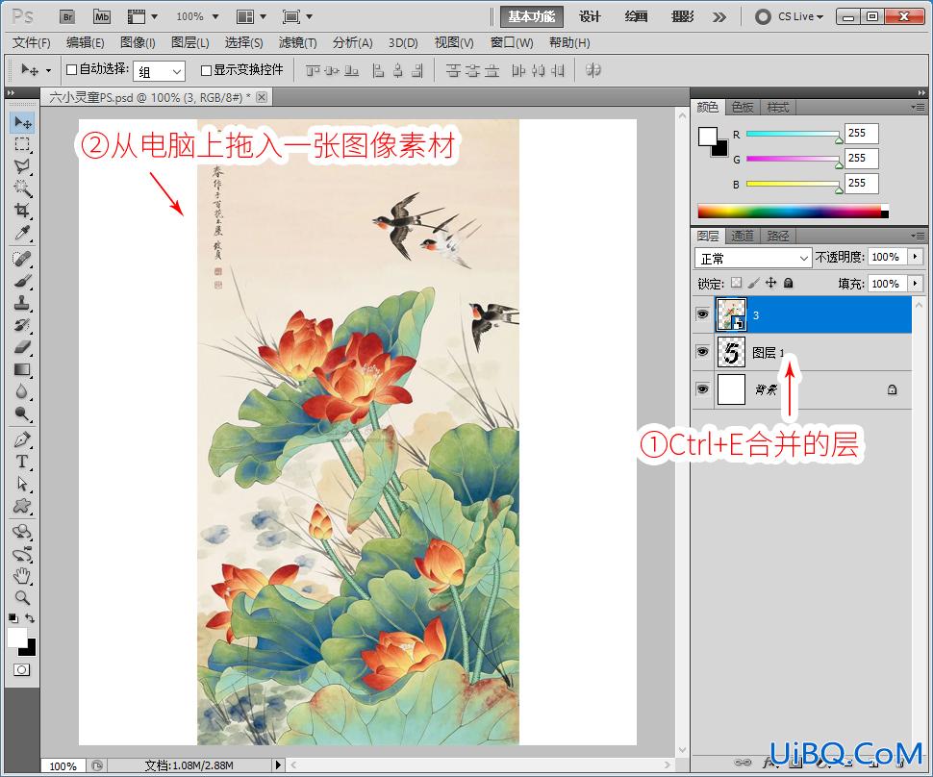Switch to the 通道 channels tab

click(742, 237)
